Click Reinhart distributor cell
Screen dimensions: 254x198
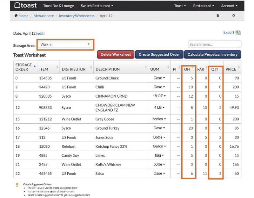[x=68, y=147]
